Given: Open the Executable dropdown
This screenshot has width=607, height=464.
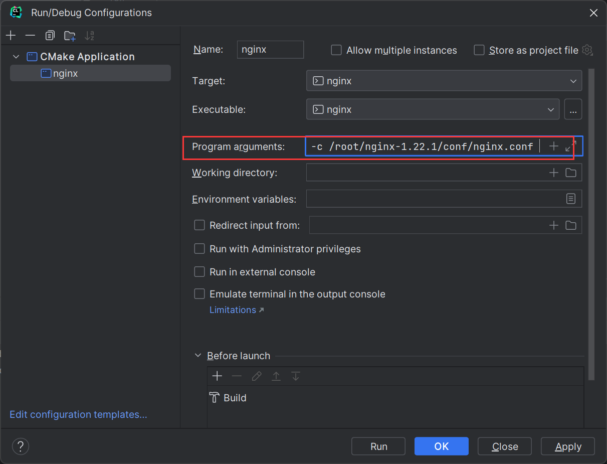Looking at the screenshot, I should pos(433,109).
